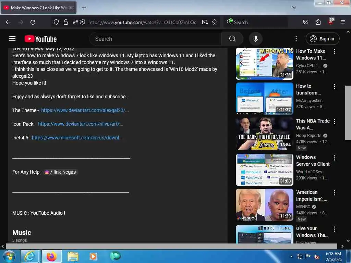Click the horizontal scrollbar right arrow
Screen dimensions: 351x263
(342, 246)
